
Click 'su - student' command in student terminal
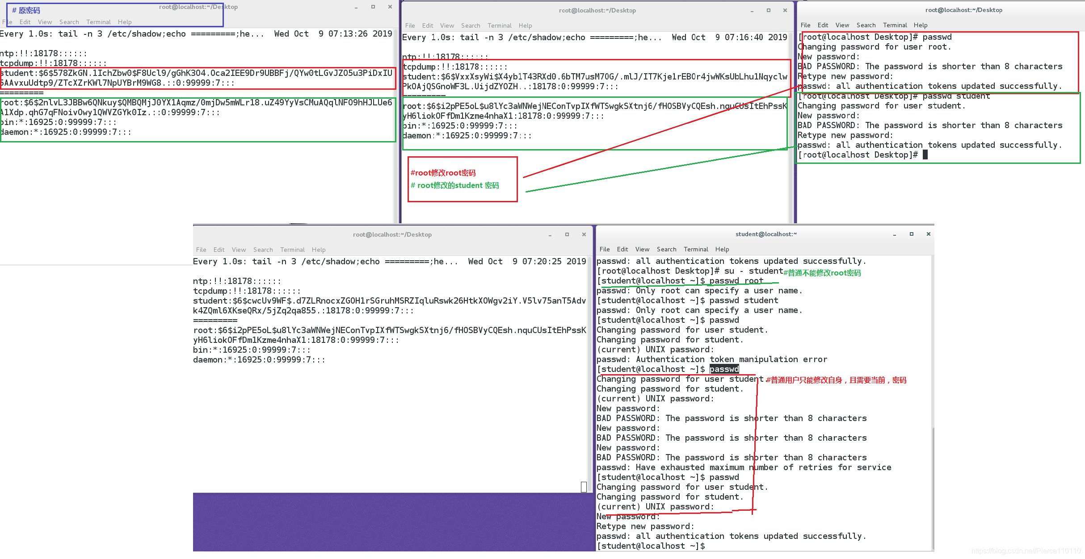(754, 271)
